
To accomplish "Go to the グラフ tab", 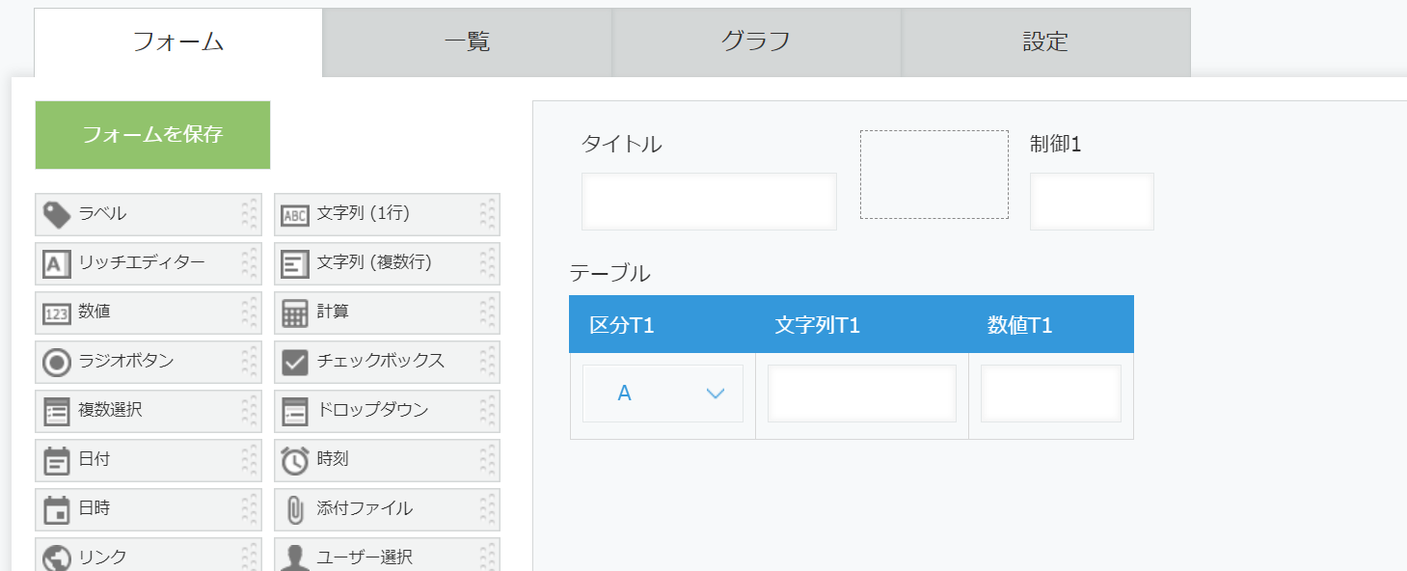I will pos(757,42).
